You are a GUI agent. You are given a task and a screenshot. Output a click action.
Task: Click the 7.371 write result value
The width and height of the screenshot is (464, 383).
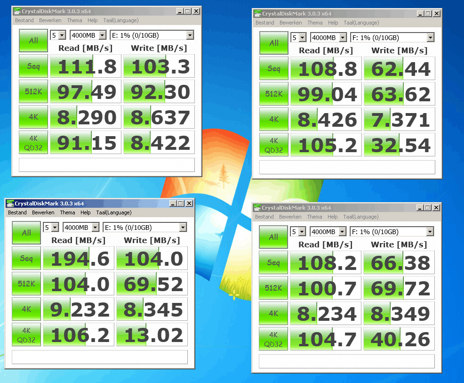tap(400, 119)
